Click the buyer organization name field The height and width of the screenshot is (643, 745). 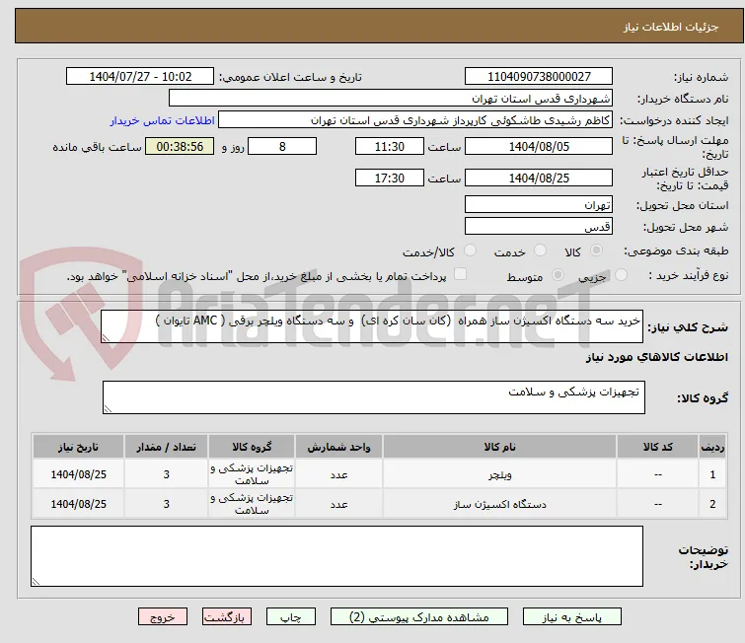tap(391, 99)
